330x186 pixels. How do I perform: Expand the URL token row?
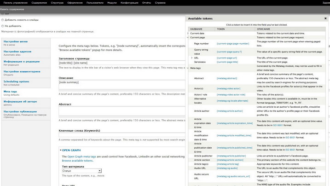[x=192, y=58]
